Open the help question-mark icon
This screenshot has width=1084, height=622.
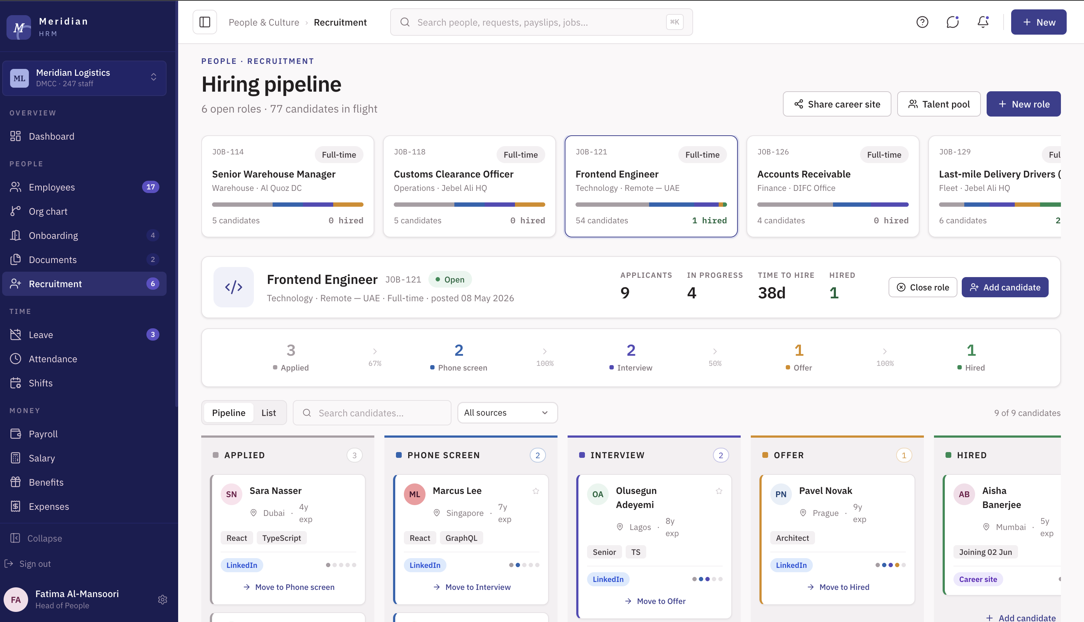tap(922, 22)
